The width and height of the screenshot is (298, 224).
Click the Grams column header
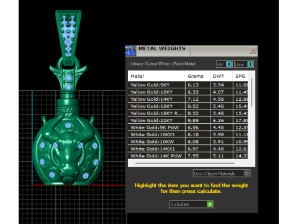click(x=197, y=76)
